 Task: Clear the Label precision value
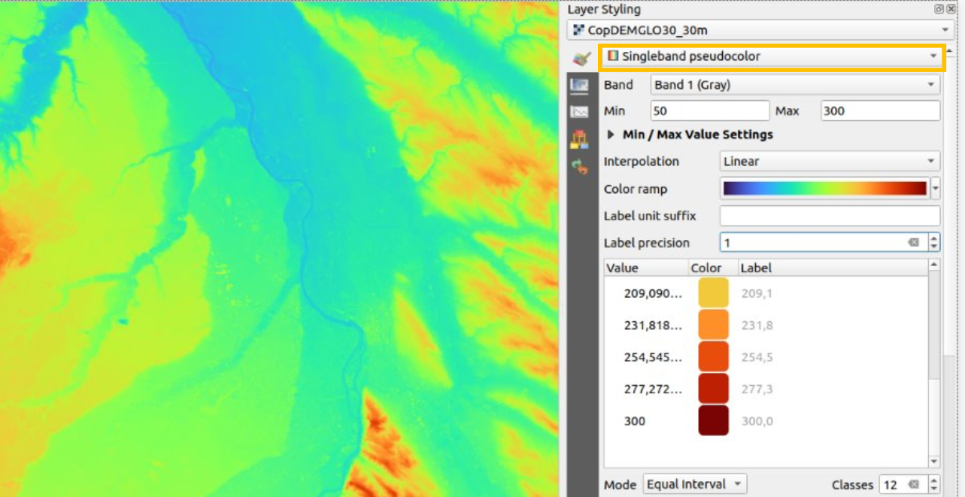pos(913,243)
